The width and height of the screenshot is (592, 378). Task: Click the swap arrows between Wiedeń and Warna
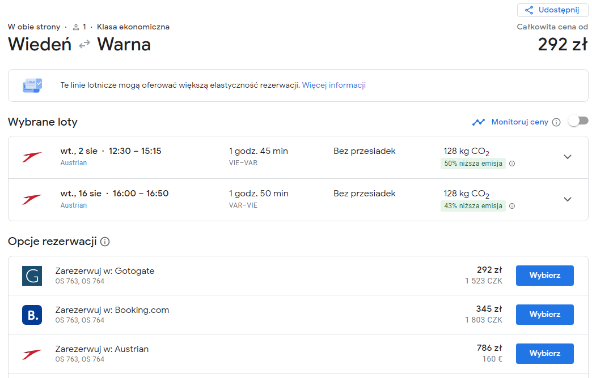[x=84, y=45]
